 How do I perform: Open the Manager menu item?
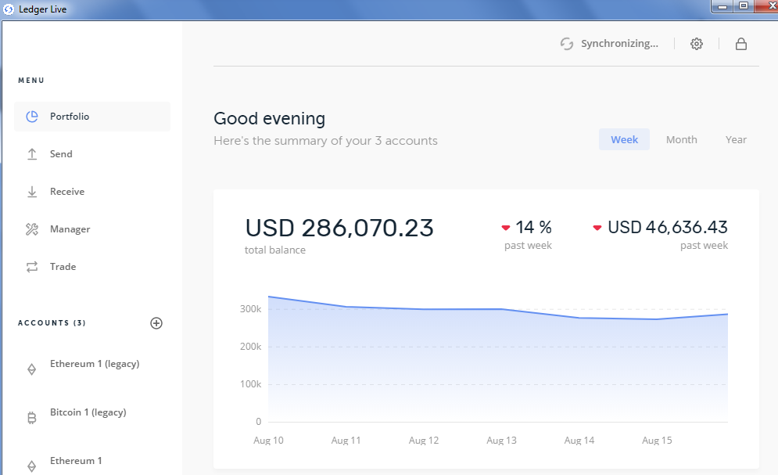pyautogui.click(x=92, y=229)
